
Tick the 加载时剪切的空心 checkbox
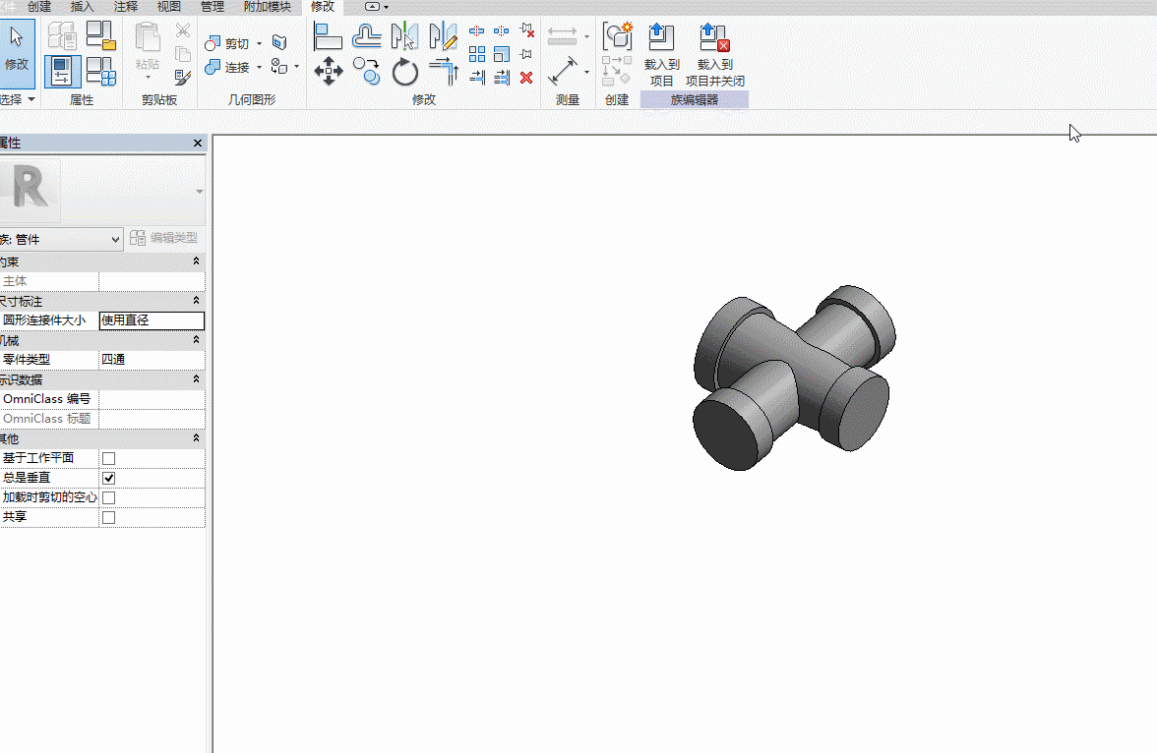(x=108, y=497)
